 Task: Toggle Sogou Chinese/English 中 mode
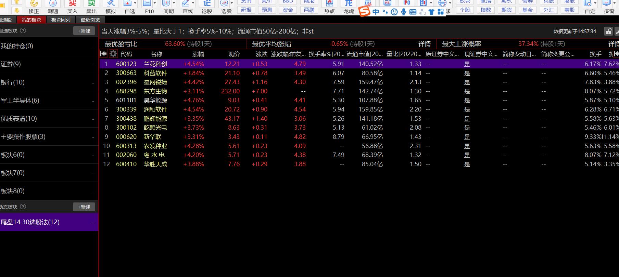[x=376, y=12]
